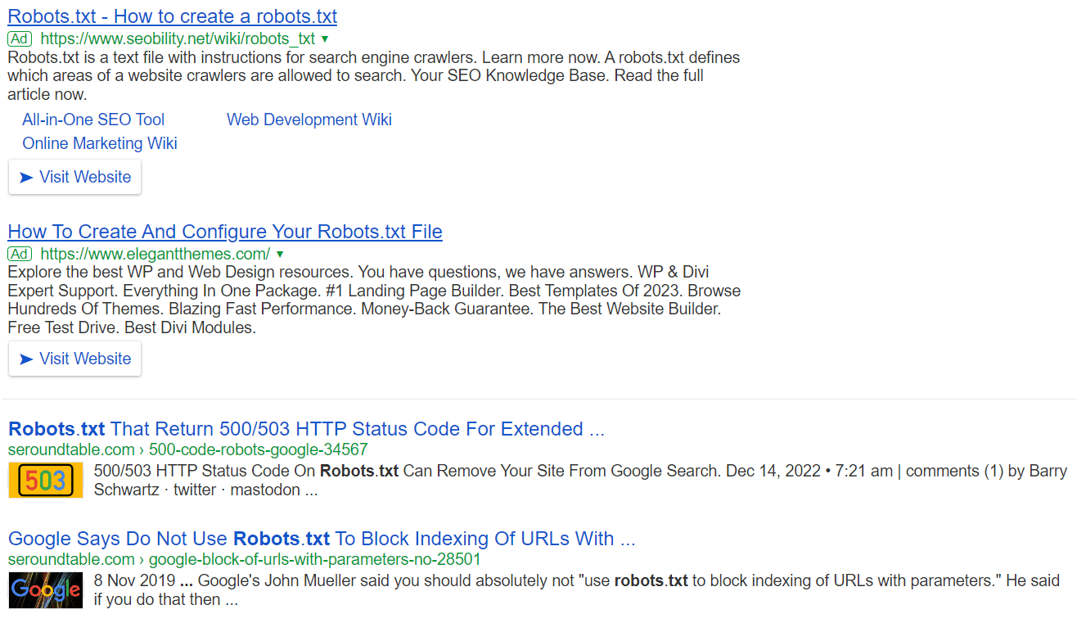Open the Web Development Wiki sitelink
1077x623 pixels.
[309, 120]
